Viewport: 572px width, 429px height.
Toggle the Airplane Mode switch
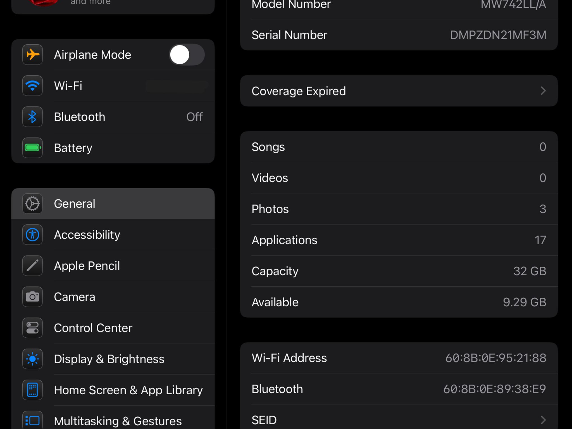[x=187, y=55]
